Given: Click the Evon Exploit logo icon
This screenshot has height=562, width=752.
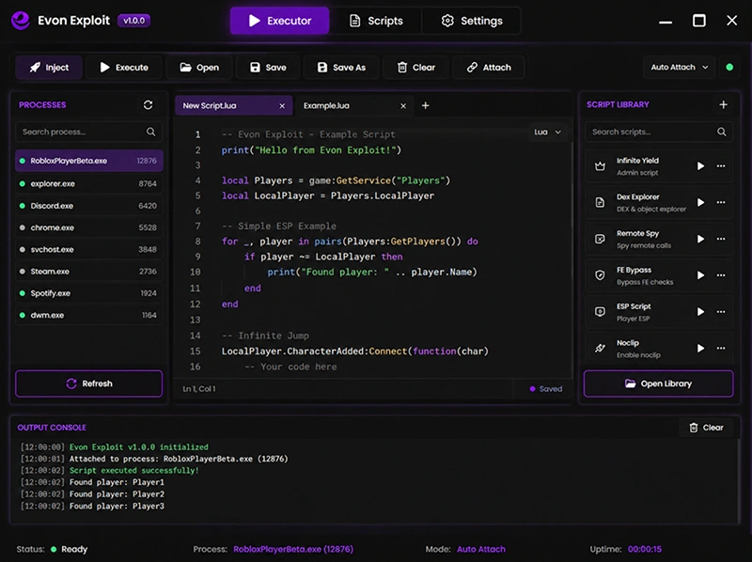Looking at the screenshot, I should click(21, 21).
